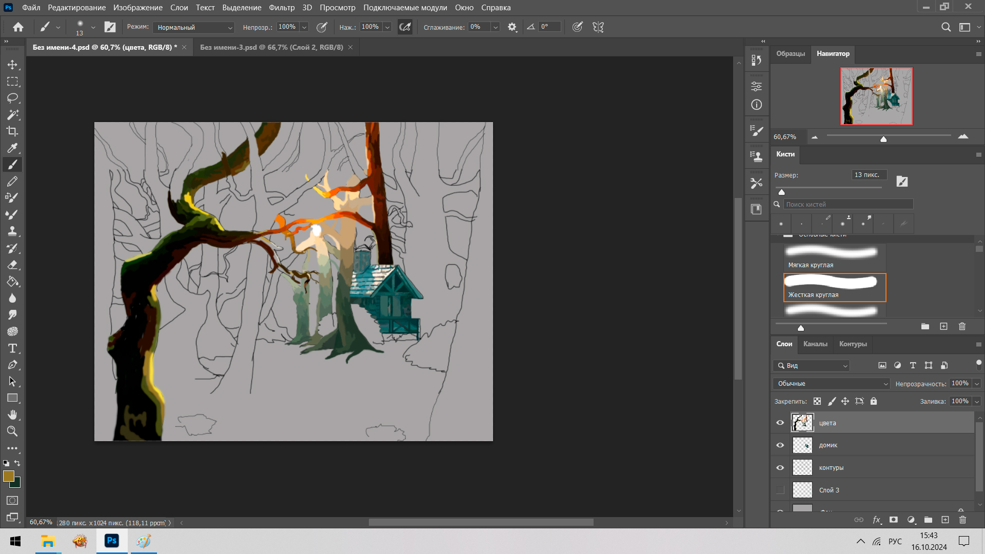Choose the Horizontal Type tool
This screenshot has width=985, height=554.
tap(12, 348)
